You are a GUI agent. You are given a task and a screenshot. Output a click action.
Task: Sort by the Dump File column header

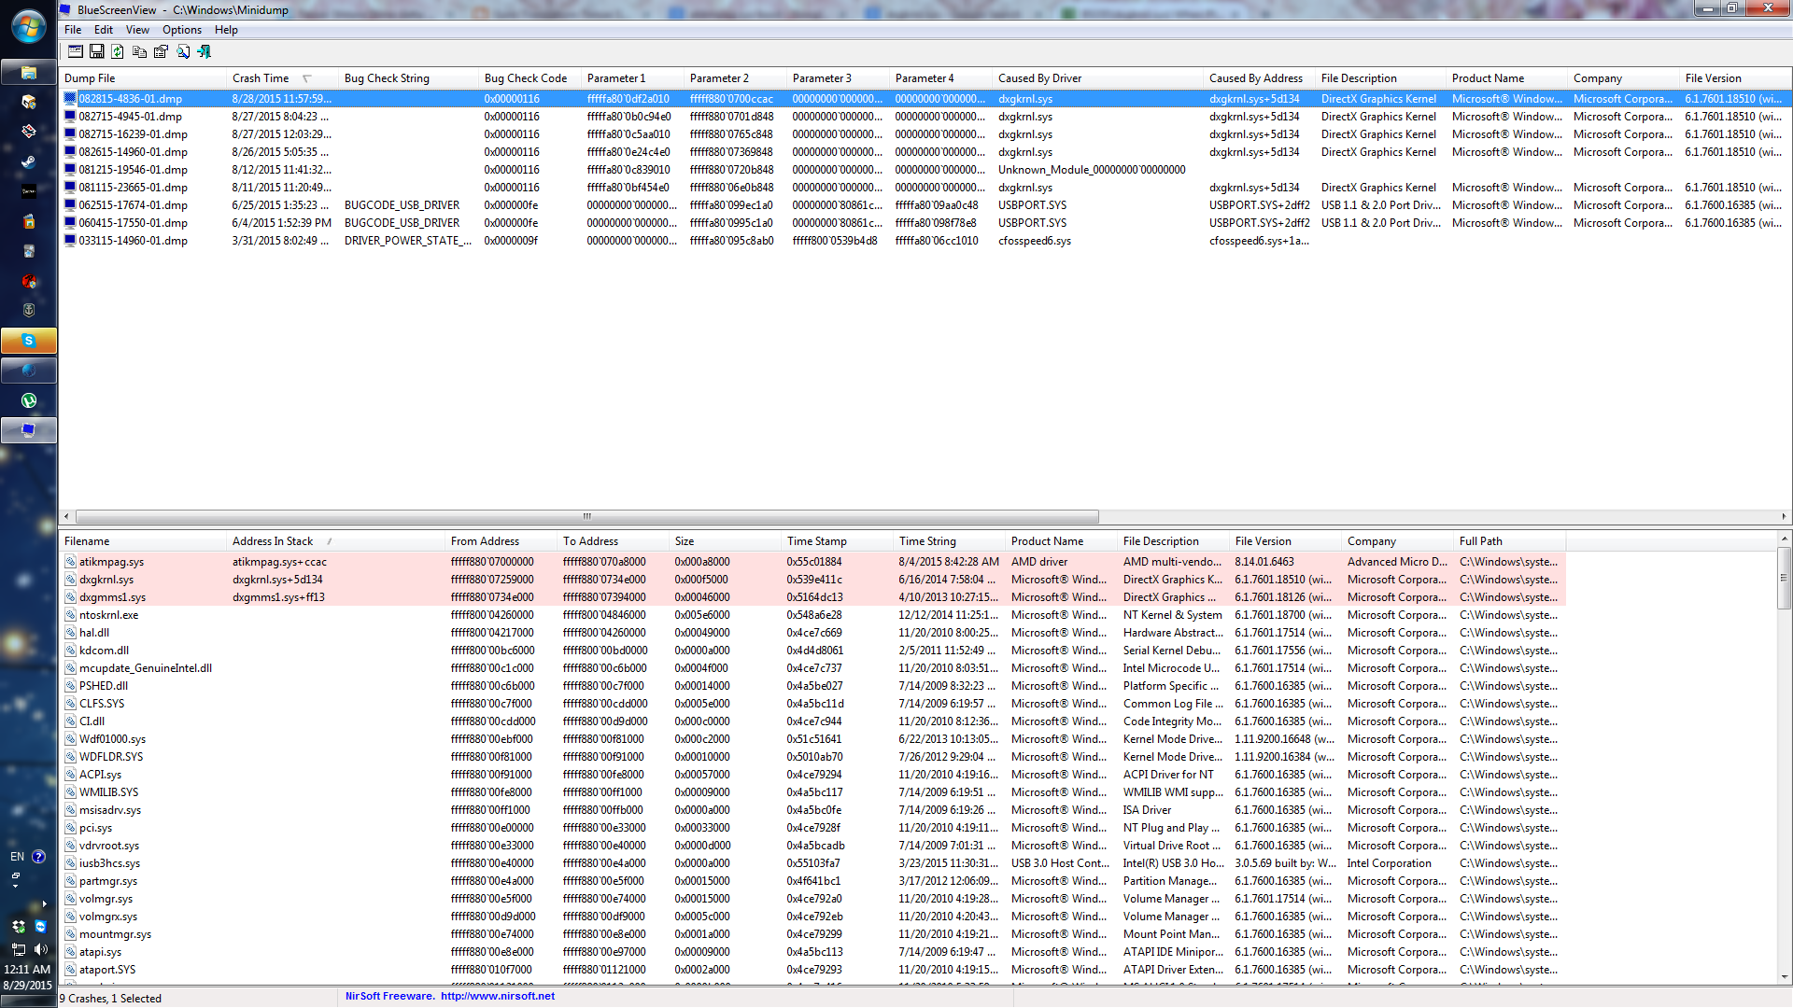click(x=142, y=78)
